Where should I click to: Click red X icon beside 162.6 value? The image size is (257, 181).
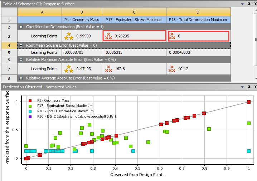click(x=108, y=69)
